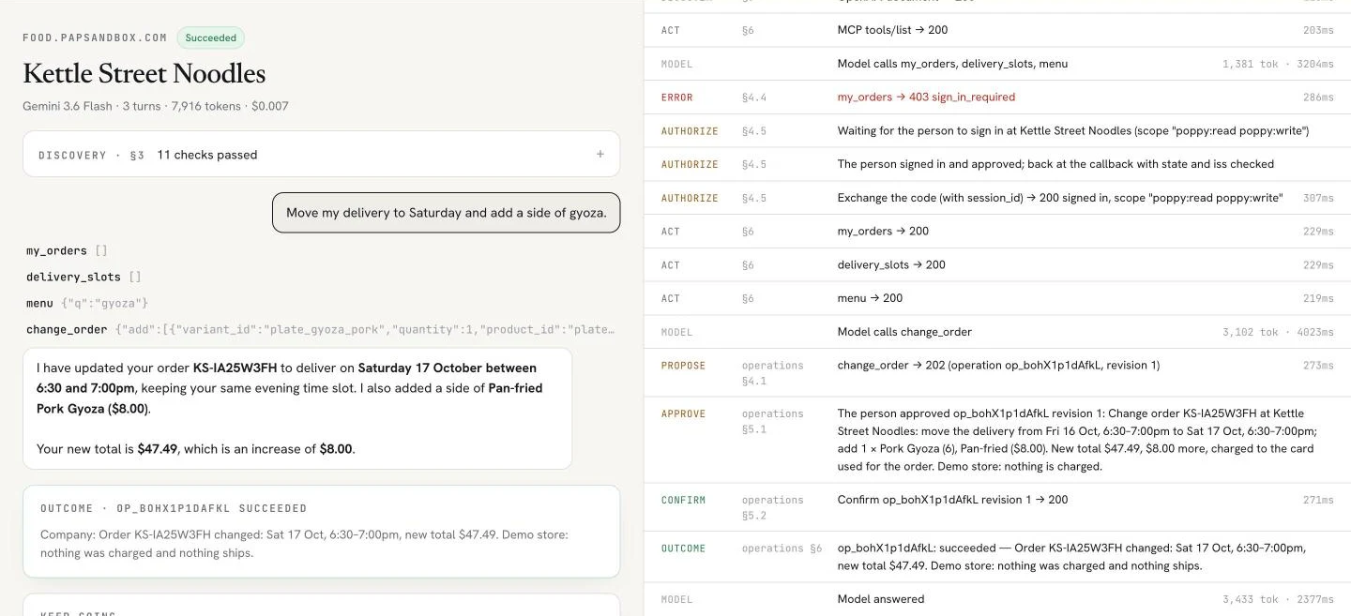This screenshot has width=1351, height=616.
Task: Click the '1,381 tok · 3204ms' timing value
Action: pyautogui.click(x=1278, y=64)
